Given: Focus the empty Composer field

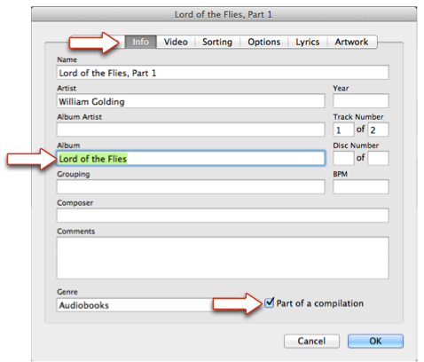Looking at the screenshot, I should coord(223,216).
